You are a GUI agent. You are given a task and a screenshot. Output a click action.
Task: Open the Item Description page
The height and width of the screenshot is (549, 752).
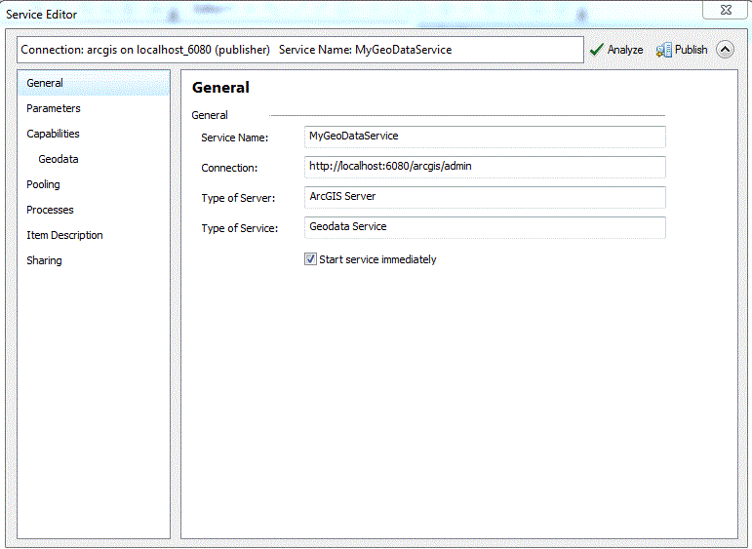(64, 235)
